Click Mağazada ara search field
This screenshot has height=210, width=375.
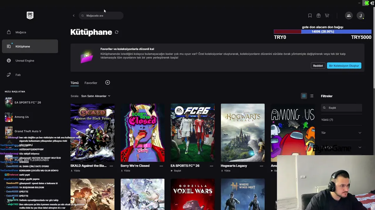point(101,15)
